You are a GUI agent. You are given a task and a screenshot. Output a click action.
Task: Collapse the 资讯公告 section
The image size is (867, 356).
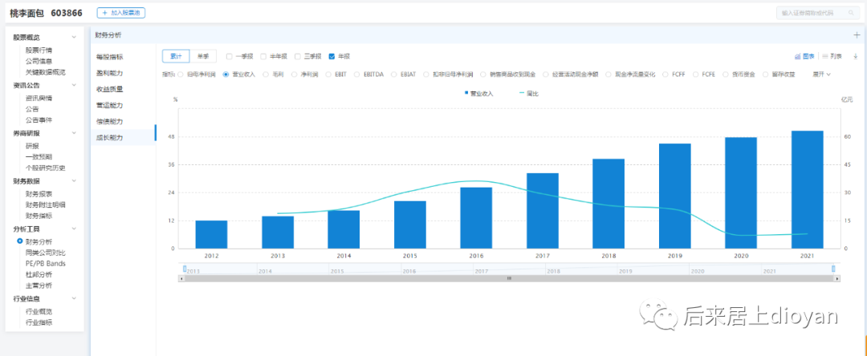click(x=75, y=85)
